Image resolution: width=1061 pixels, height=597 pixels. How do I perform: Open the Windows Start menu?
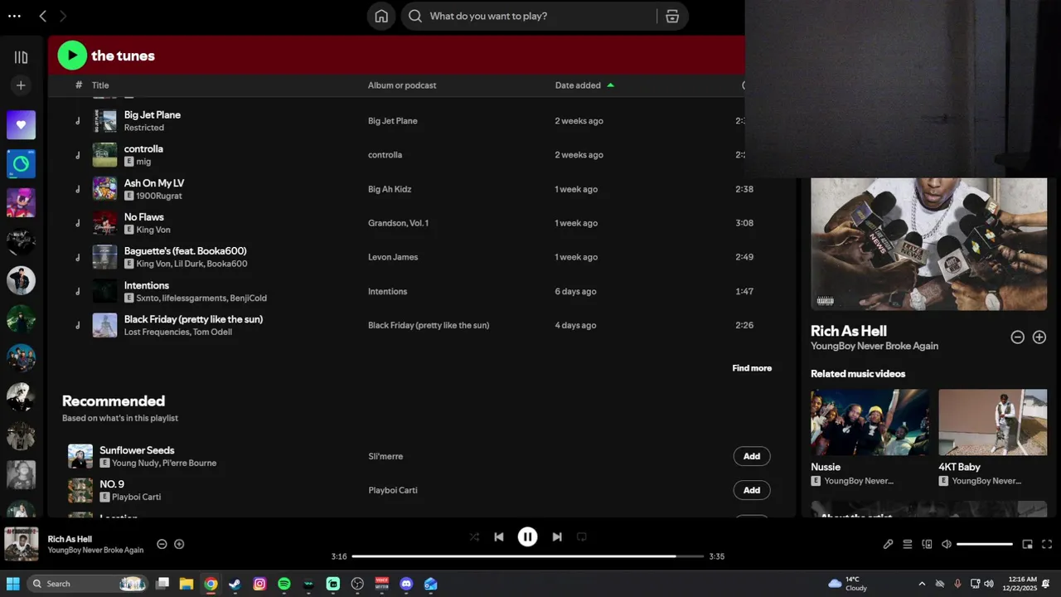[13, 584]
